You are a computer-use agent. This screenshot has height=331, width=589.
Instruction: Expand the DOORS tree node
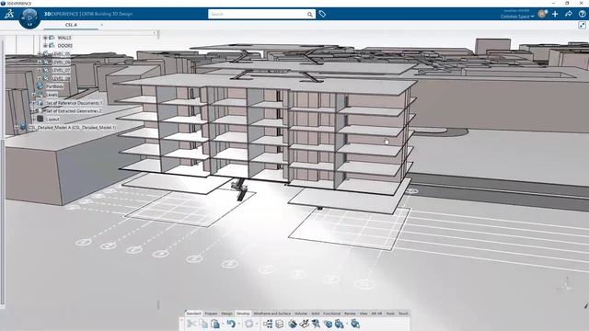(x=45, y=45)
